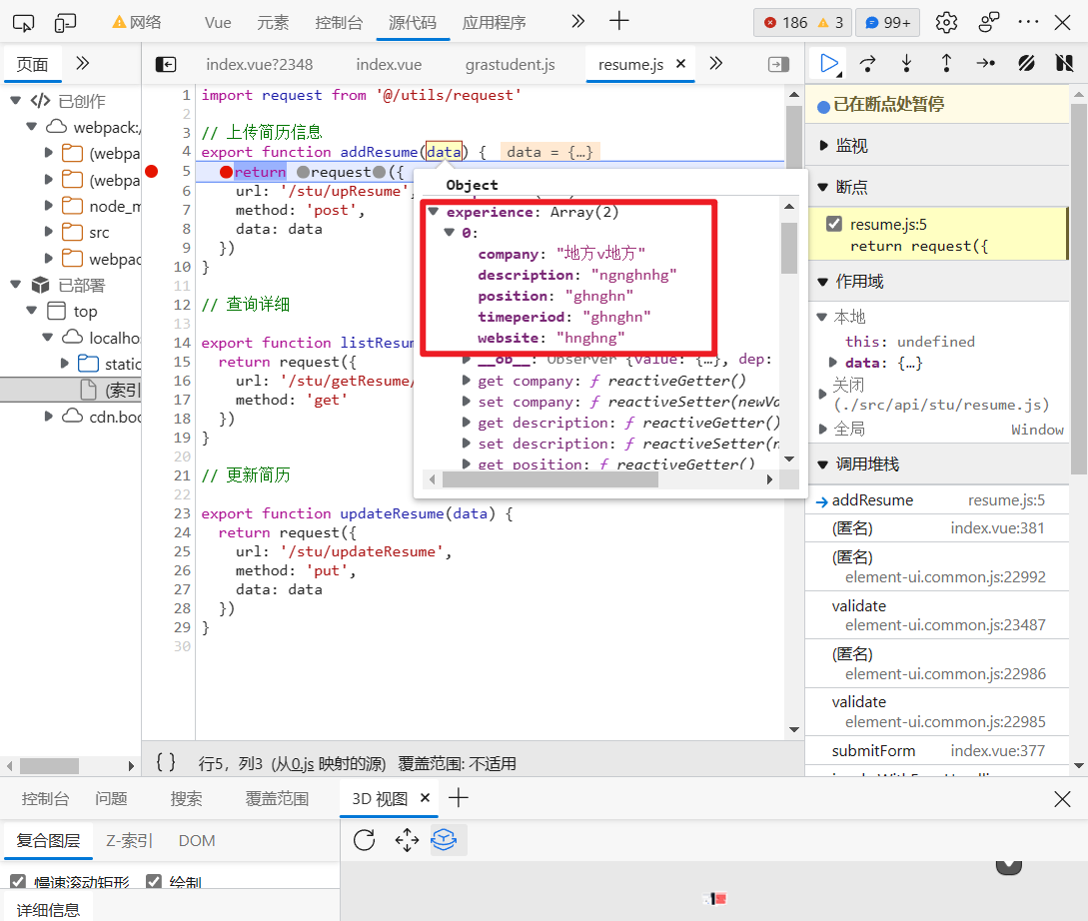Toggle the slow scroll rects checkbox
The width and height of the screenshot is (1088, 921).
coord(18,882)
